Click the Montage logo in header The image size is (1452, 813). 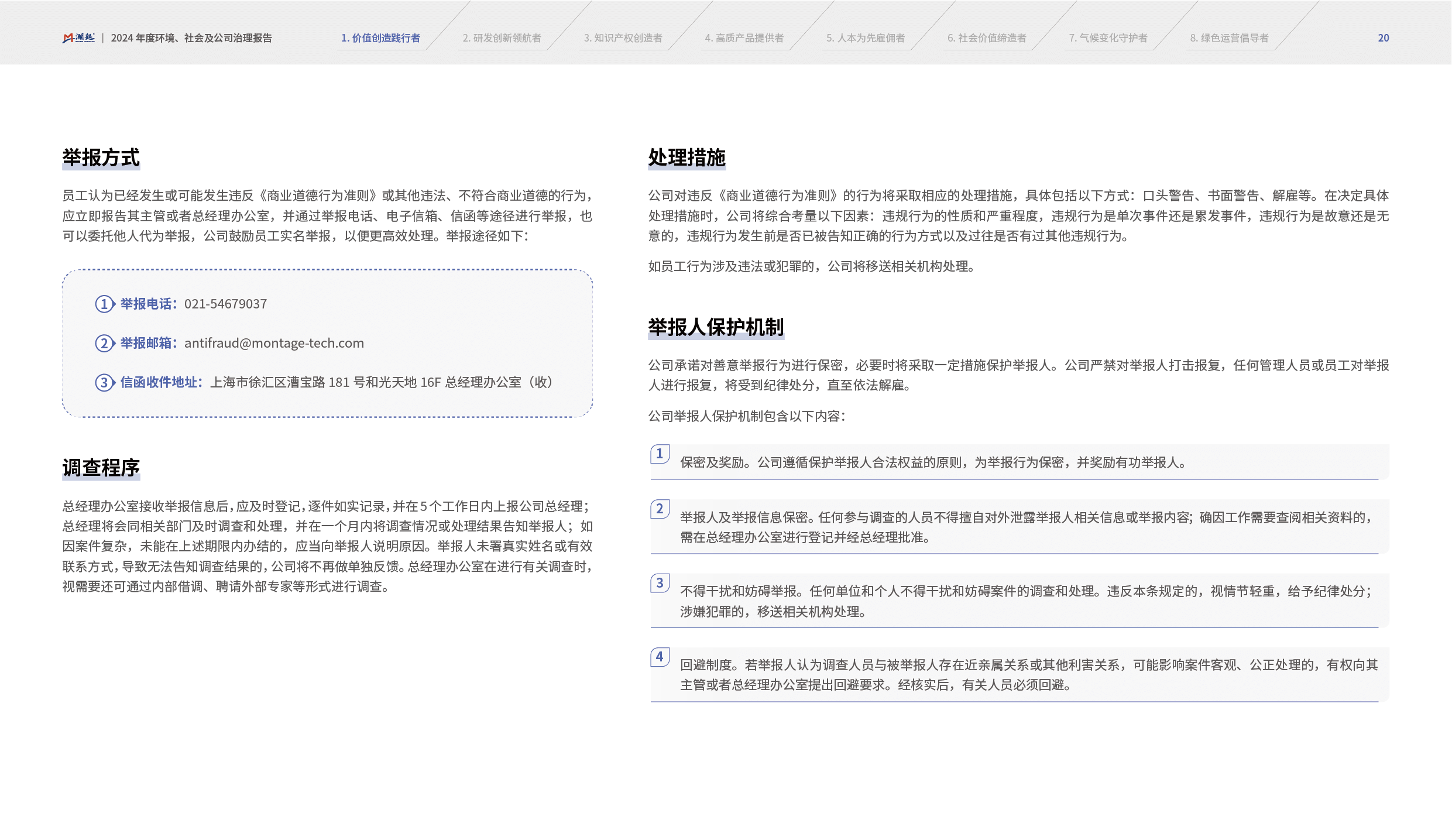(x=78, y=38)
